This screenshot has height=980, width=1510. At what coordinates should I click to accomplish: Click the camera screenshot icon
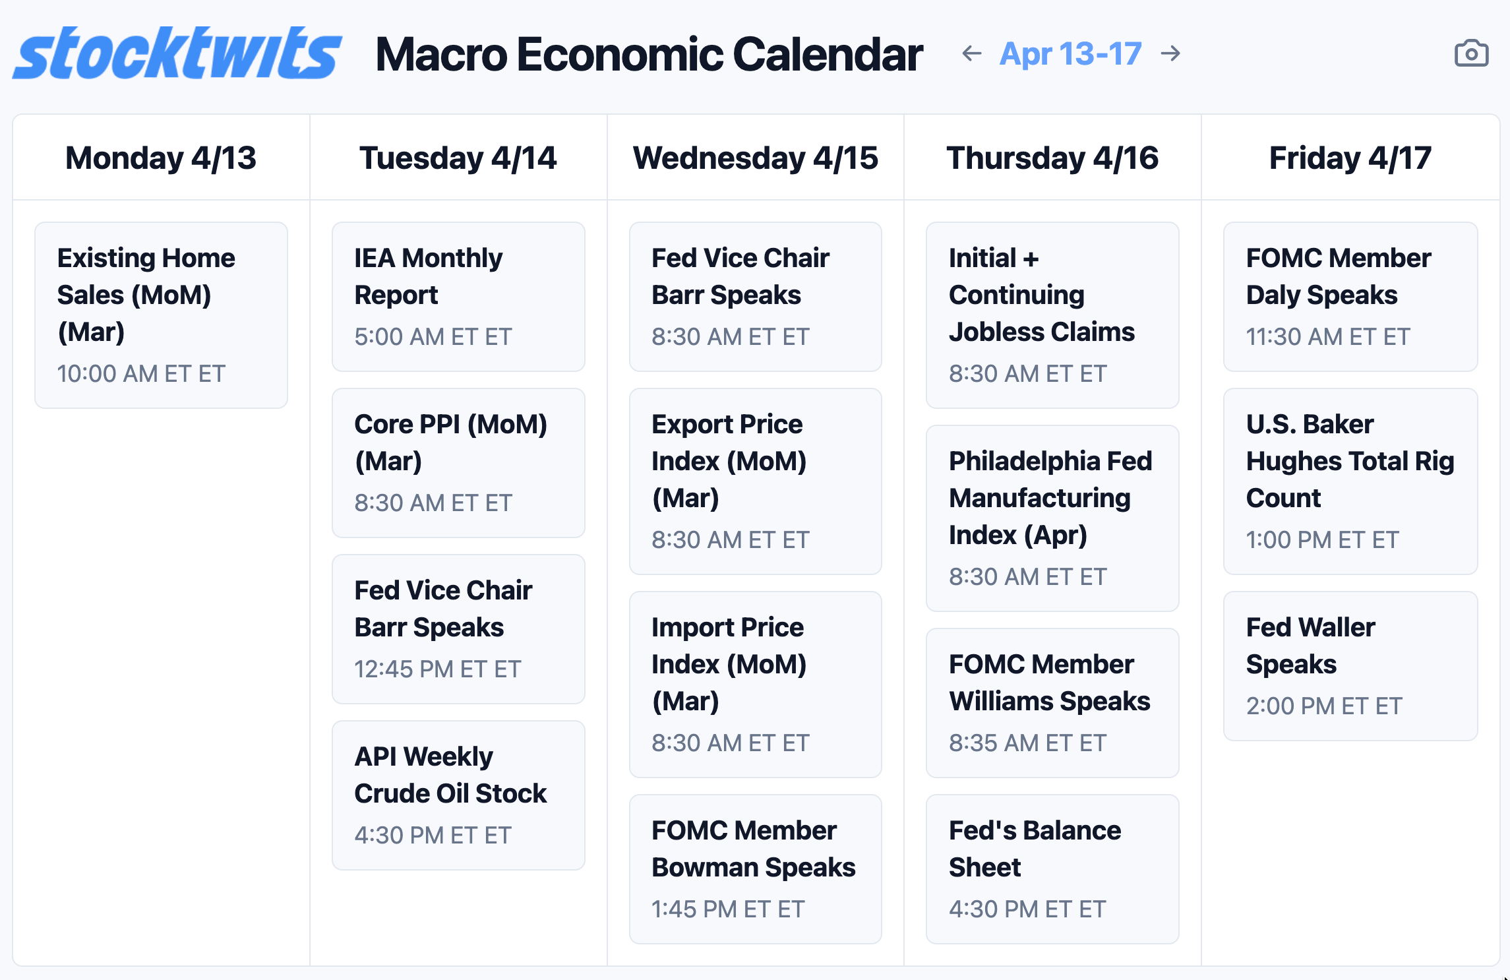1471,53
